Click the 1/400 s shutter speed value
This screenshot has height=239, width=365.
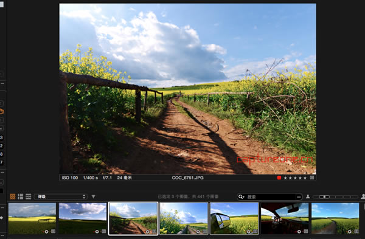coord(90,178)
